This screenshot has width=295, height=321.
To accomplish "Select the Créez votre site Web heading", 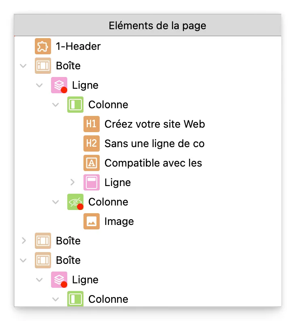I will 154,124.
